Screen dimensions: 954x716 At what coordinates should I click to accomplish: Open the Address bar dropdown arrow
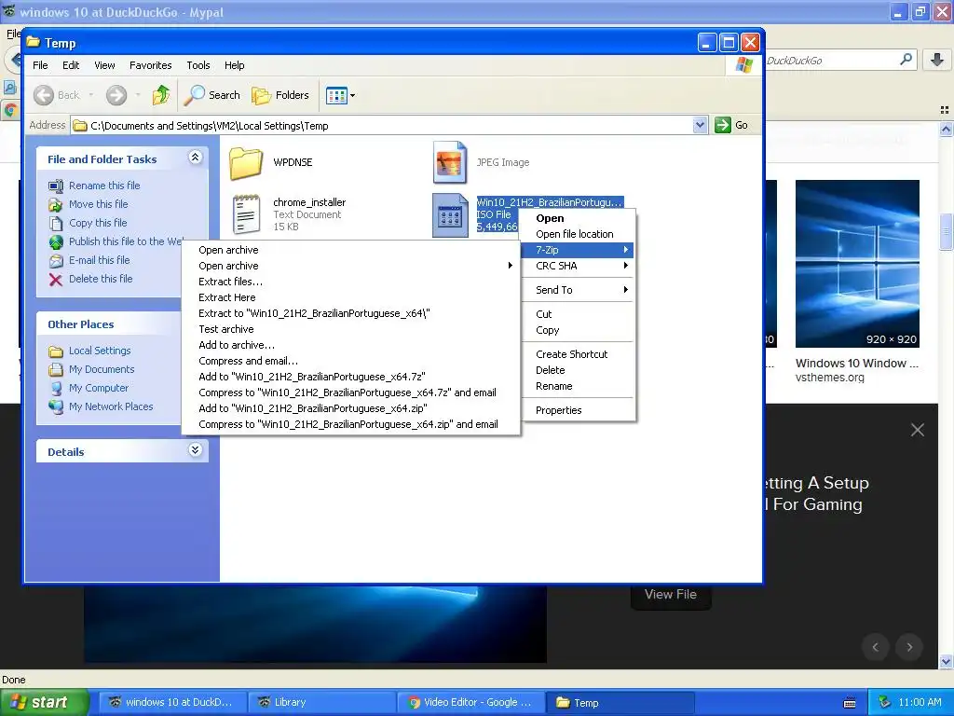click(x=700, y=126)
